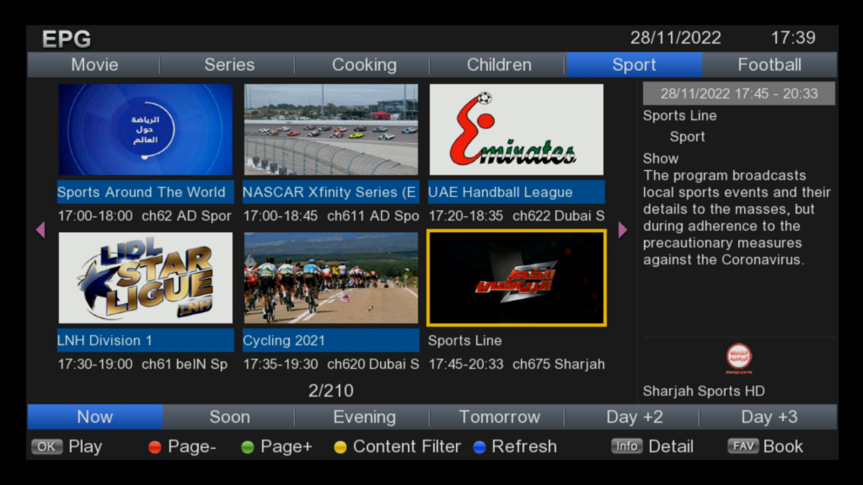Screen dimensions: 863x485
Task: Click the Sports Line heading in details panel
Action: 680,115
